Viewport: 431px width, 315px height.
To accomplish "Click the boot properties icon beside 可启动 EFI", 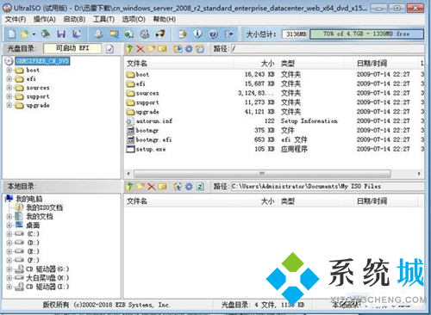I will pyautogui.click(x=109, y=49).
